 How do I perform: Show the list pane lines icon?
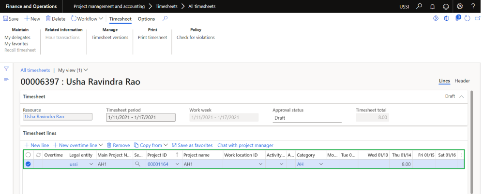click(x=6, y=80)
